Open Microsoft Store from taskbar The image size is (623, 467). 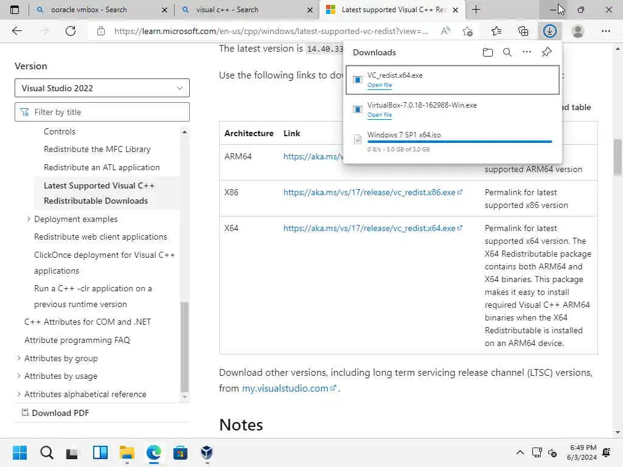(180, 452)
